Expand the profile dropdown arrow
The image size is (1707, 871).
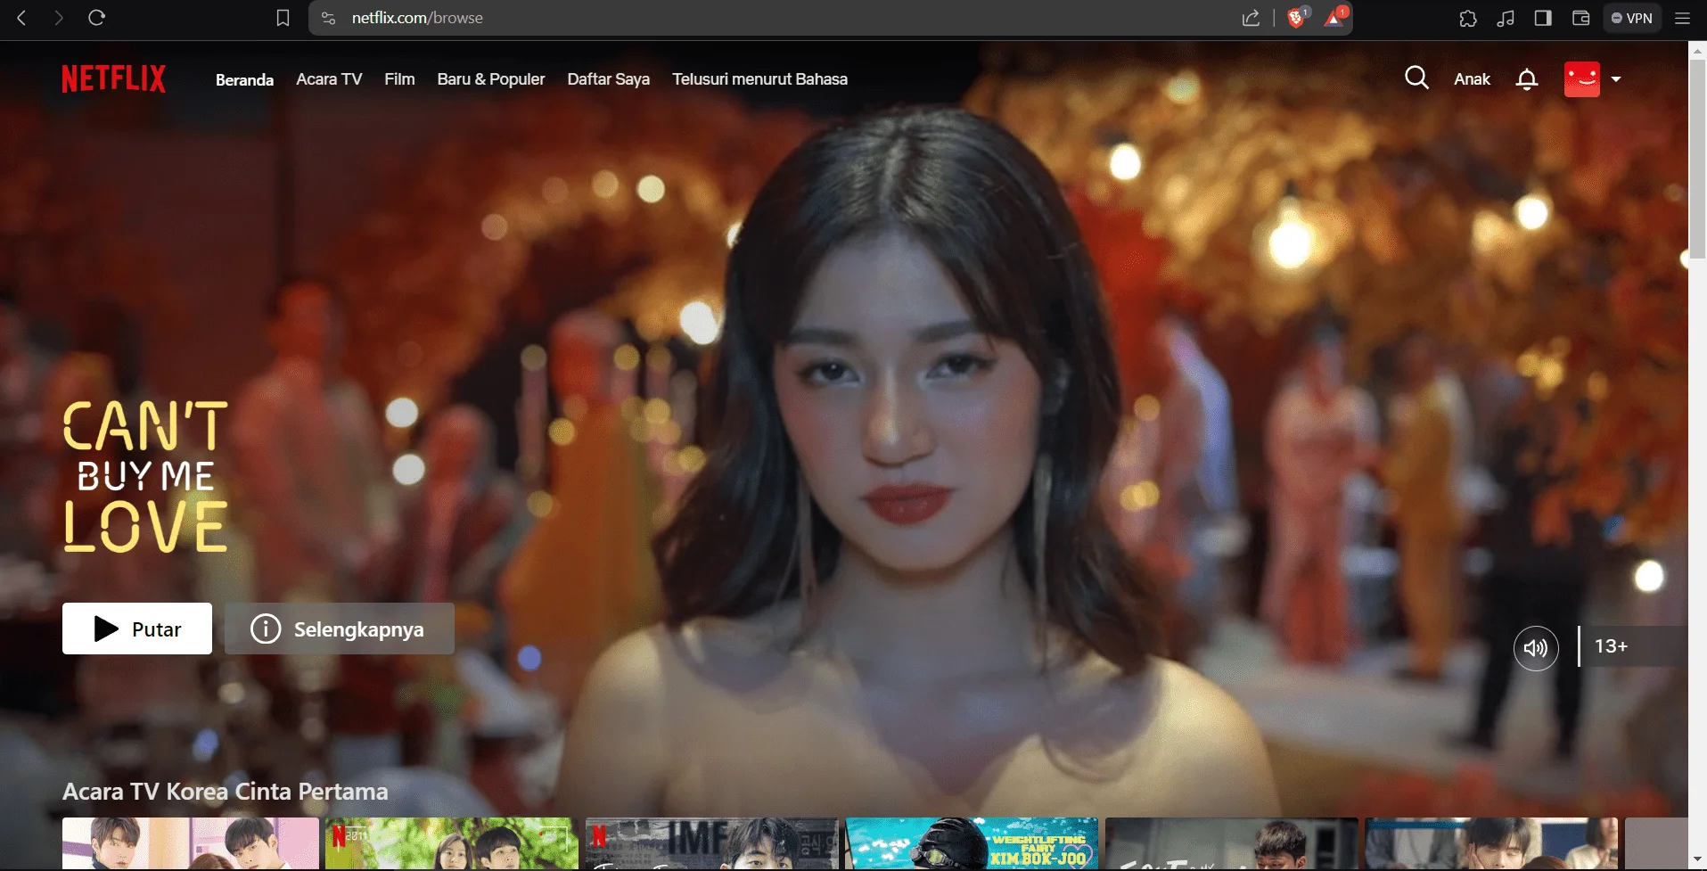point(1616,79)
